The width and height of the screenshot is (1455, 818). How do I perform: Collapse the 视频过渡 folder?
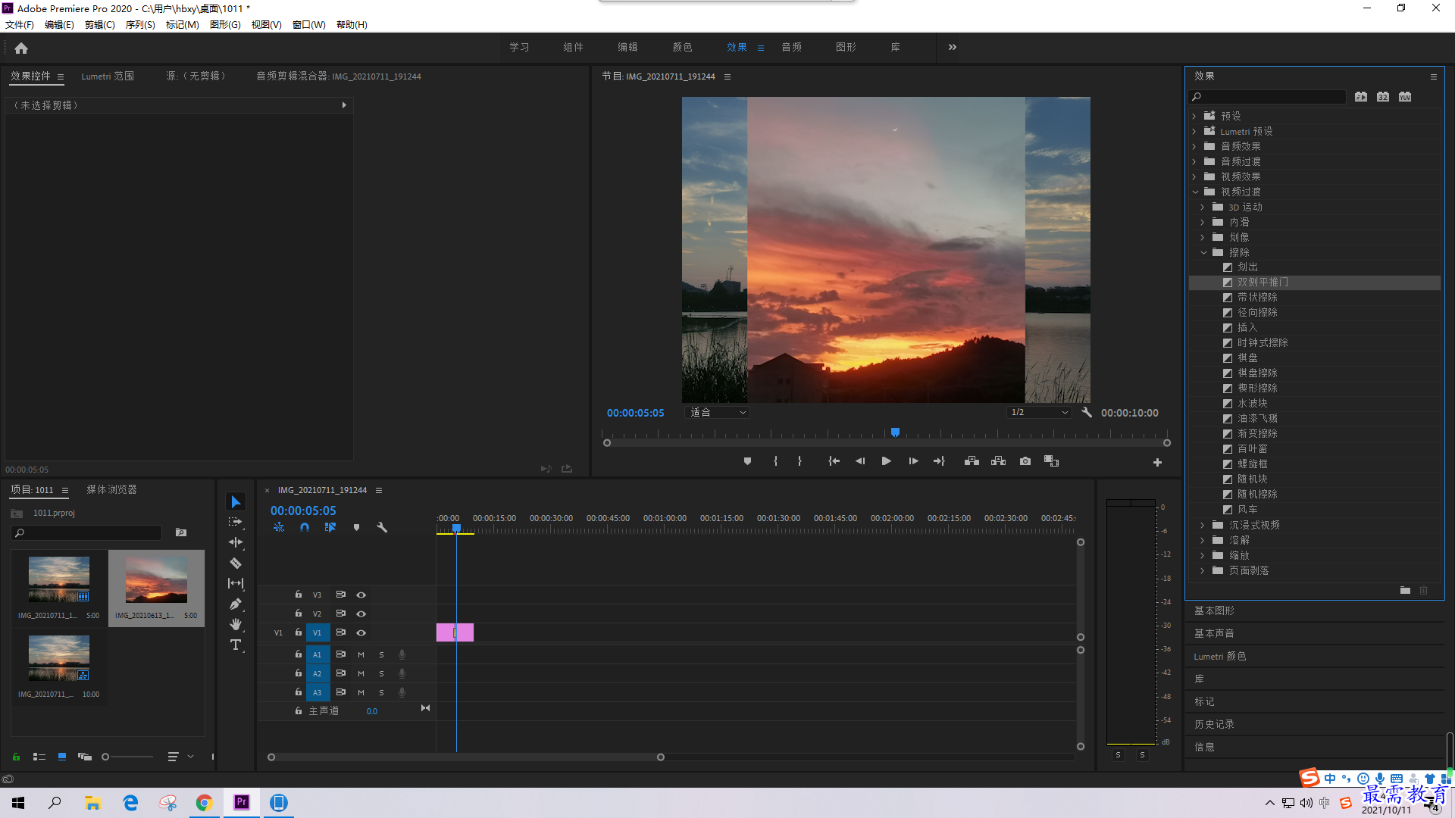pos(1195,192)
